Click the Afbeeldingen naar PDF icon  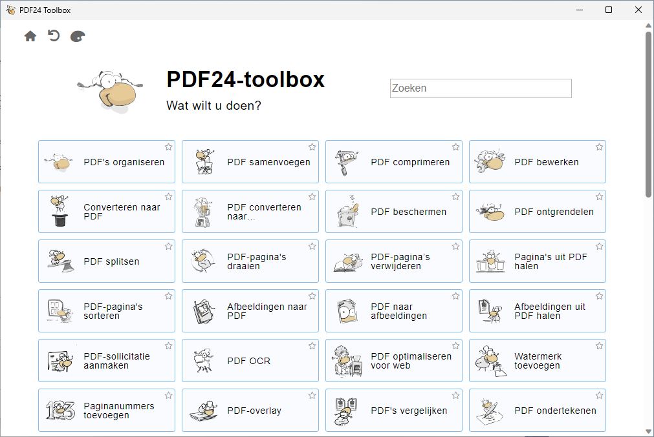pos(204,311)
